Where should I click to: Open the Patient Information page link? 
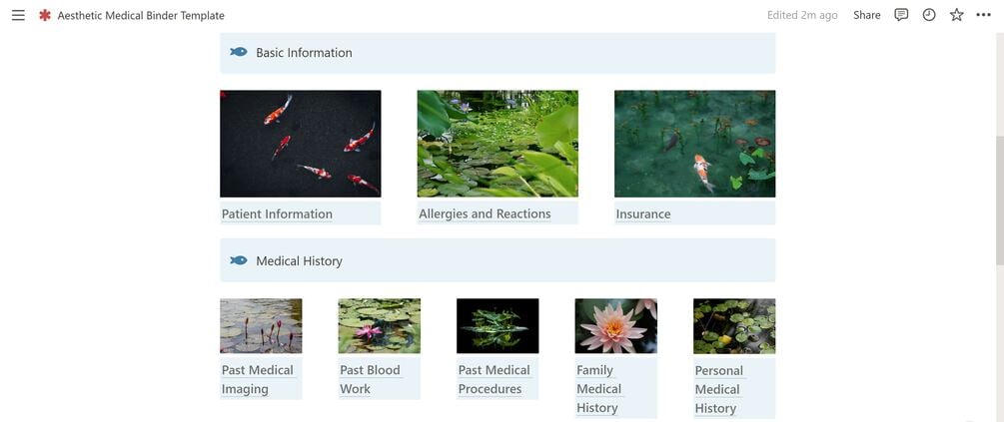277,214
